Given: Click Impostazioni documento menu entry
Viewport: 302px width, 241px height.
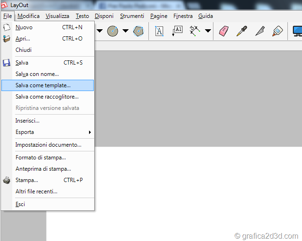Looking at the screenshot, I should [48, 145].
